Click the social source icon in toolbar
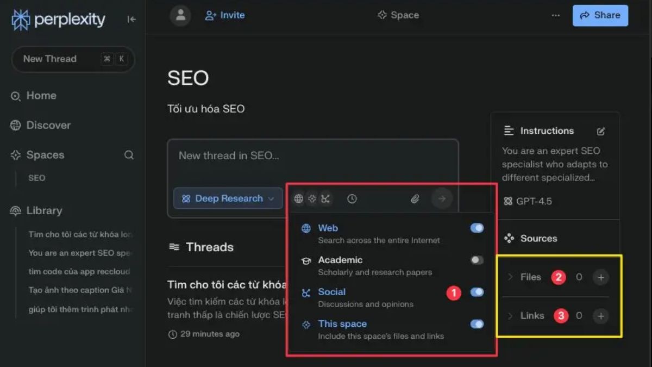The height and width of the screenshot is (367, 652). [325, 199]
